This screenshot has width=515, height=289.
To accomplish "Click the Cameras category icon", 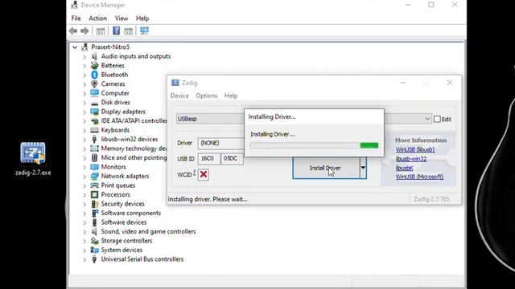I will click(x=95, y=83).
